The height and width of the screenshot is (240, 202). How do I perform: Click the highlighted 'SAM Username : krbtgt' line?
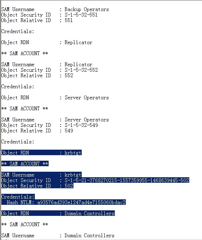41,174
